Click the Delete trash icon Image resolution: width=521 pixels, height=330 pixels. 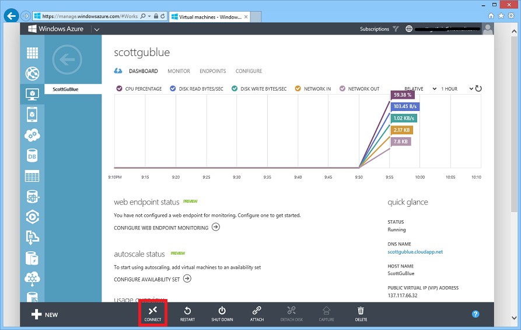361,311
